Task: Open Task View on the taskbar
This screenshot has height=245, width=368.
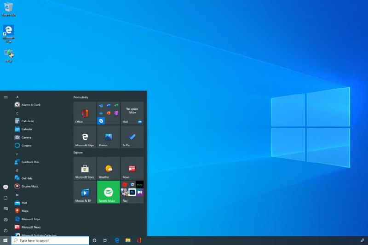Action: coord(105,240)
